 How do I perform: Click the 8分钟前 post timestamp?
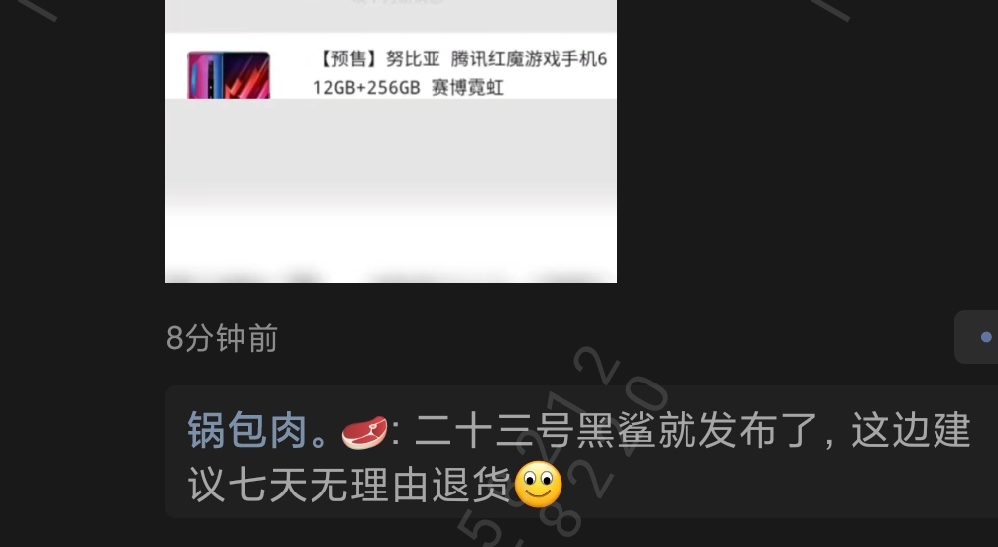point(221,338)
